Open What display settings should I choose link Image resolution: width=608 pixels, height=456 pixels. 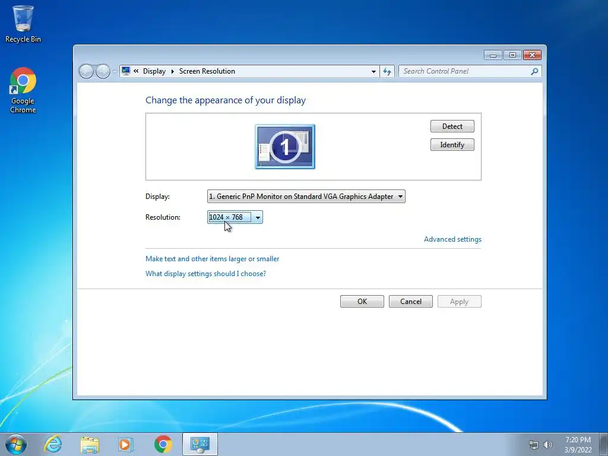click(x=205, y=274)
